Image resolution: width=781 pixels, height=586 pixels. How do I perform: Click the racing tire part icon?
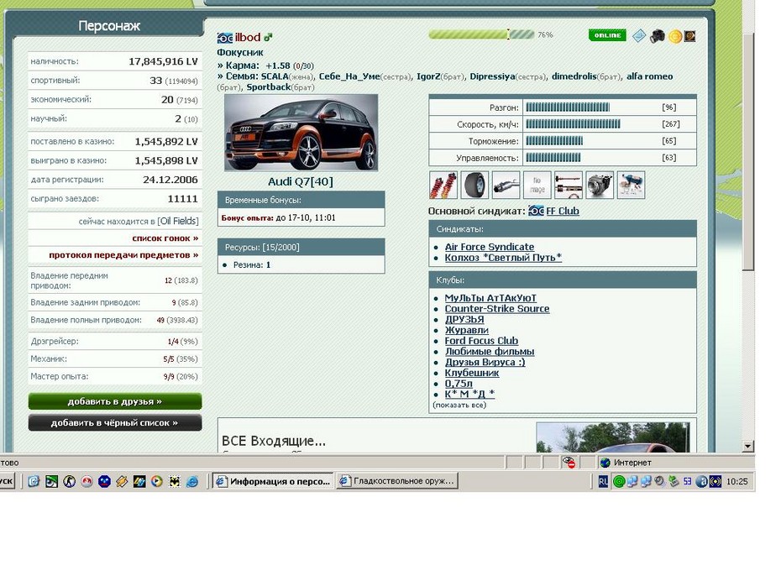[x=474, y=185]
